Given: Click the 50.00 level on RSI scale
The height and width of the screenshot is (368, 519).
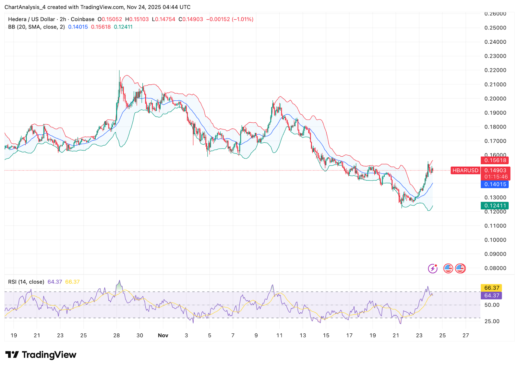Looking at the screenshot, I should [x=492, y=305].
